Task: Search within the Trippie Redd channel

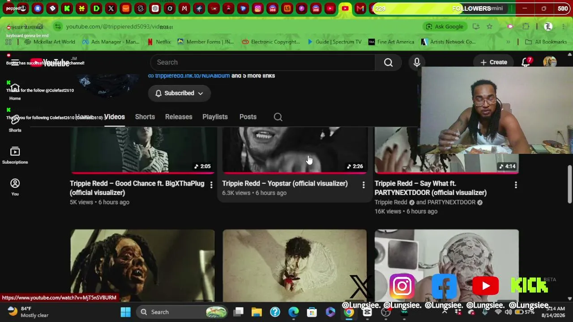Action: (x=278, y=117)
